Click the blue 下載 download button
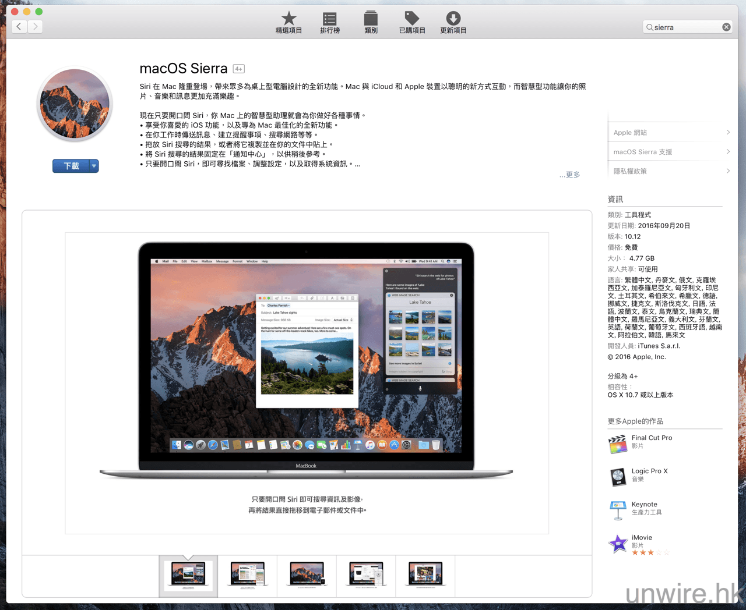This screenshot has width=746, height=610. click(71, 166)
